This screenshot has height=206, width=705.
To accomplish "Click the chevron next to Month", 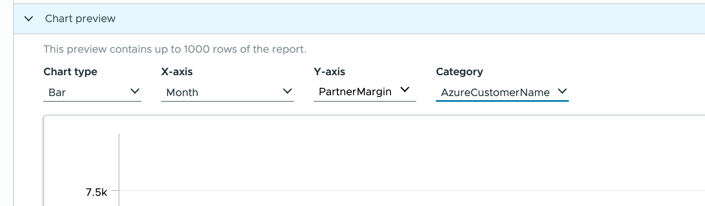I will [287, 91].
